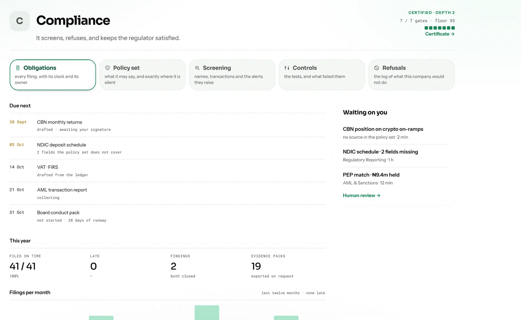Click "last twelve months · none late" label
521x320 pixels.
click(293, 293)
